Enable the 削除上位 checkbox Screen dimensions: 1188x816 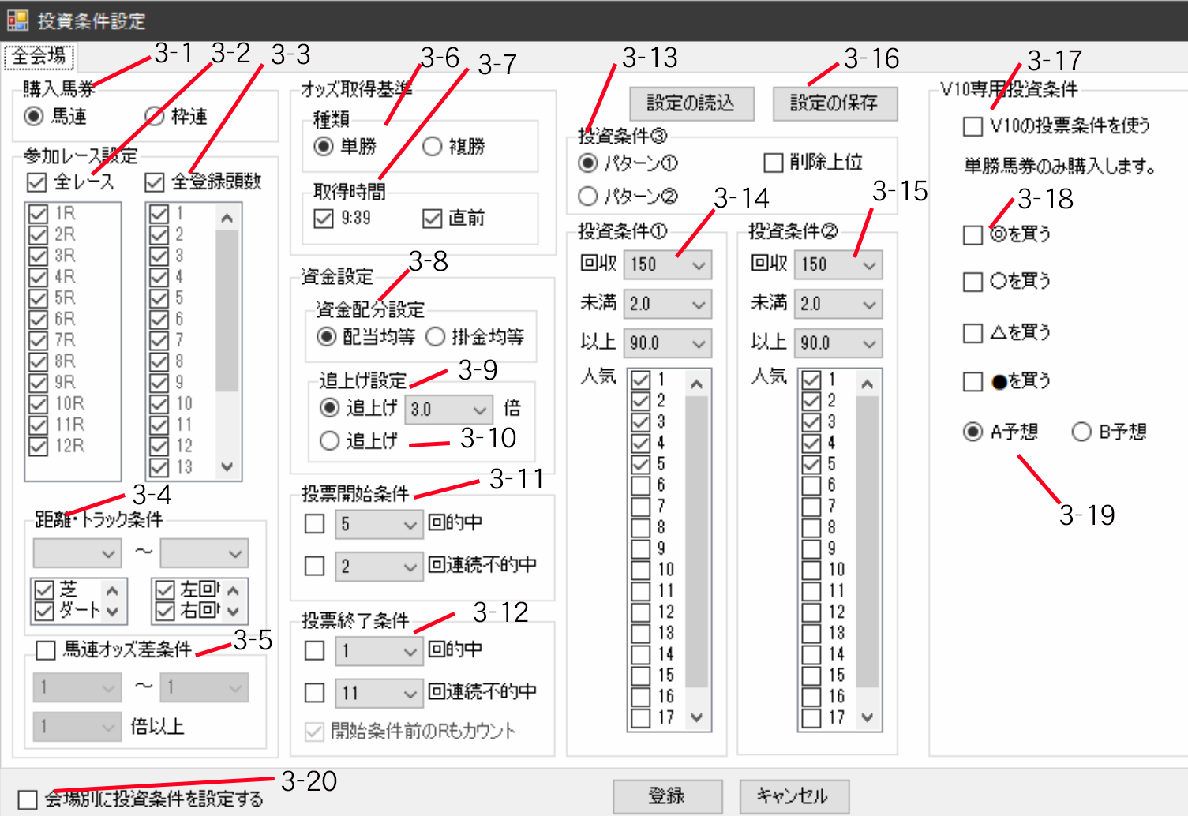click(774, 163)
